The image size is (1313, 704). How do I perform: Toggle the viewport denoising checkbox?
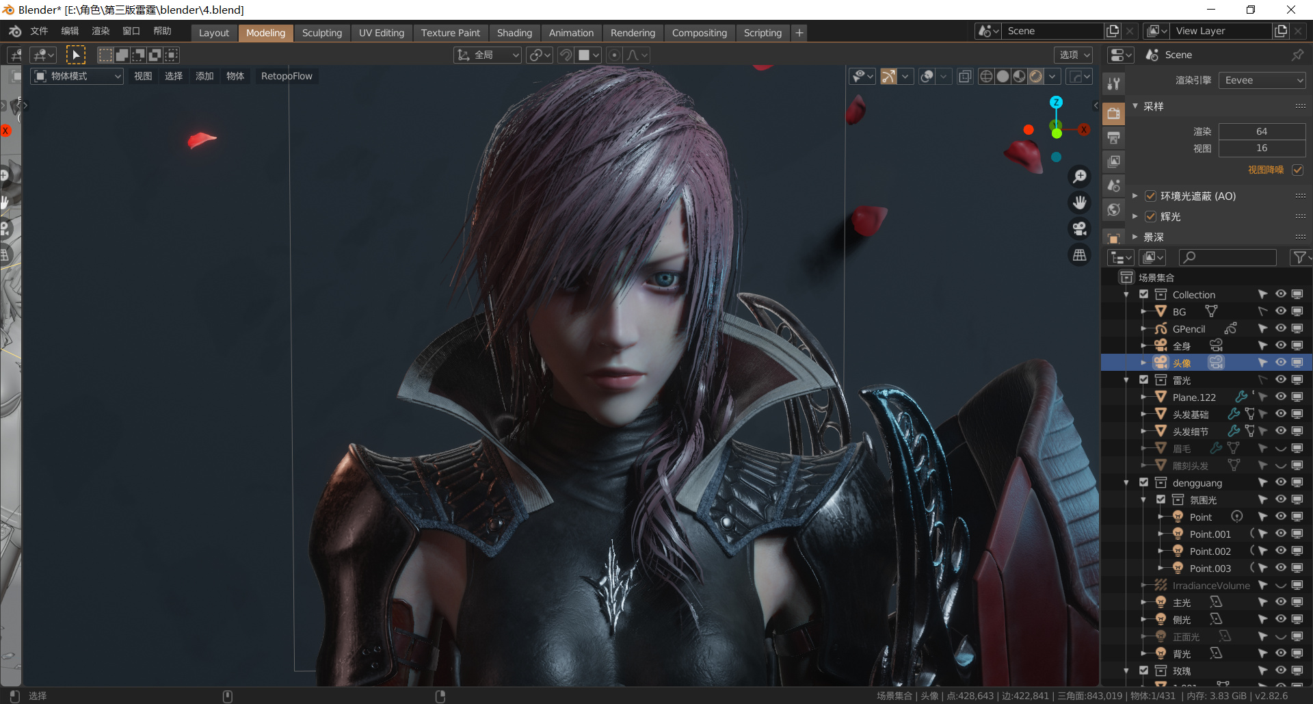[x=1298, y=170]
